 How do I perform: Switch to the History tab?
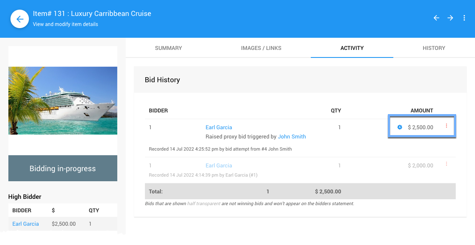(434, 48)
